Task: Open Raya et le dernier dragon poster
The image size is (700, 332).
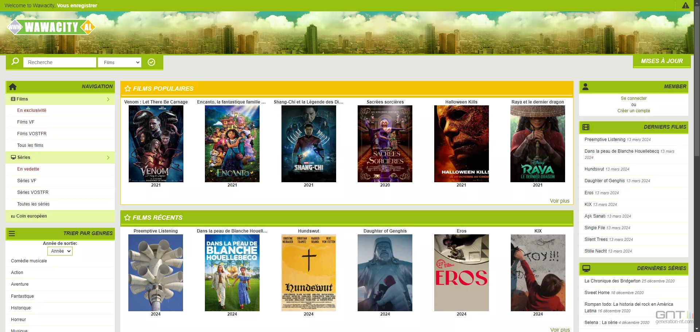Action: point(538,144)
